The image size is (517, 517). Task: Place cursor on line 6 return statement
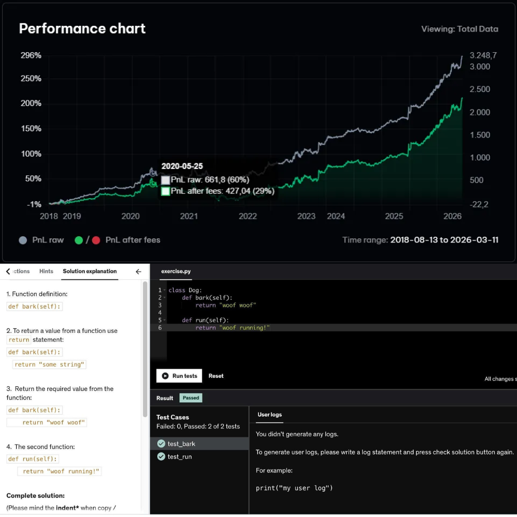tap(233, 328)
